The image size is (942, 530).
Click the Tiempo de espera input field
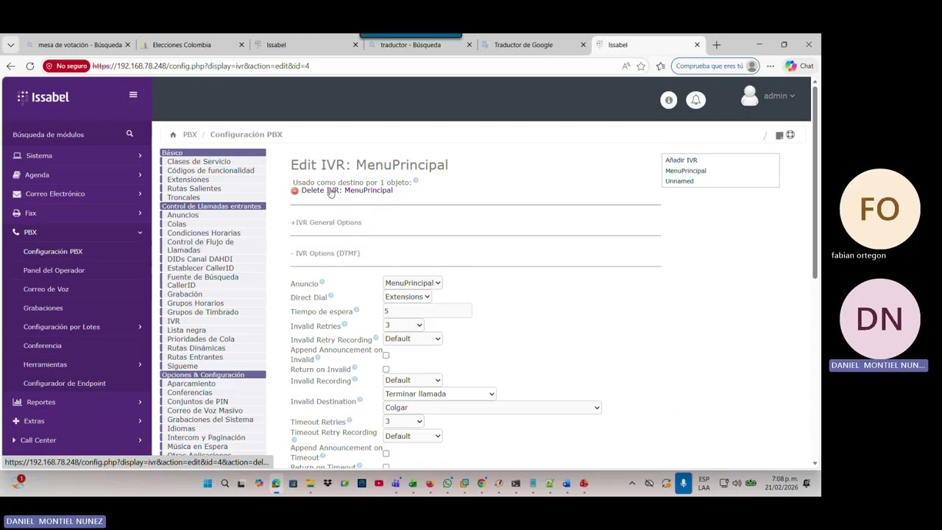coord(427,311)
